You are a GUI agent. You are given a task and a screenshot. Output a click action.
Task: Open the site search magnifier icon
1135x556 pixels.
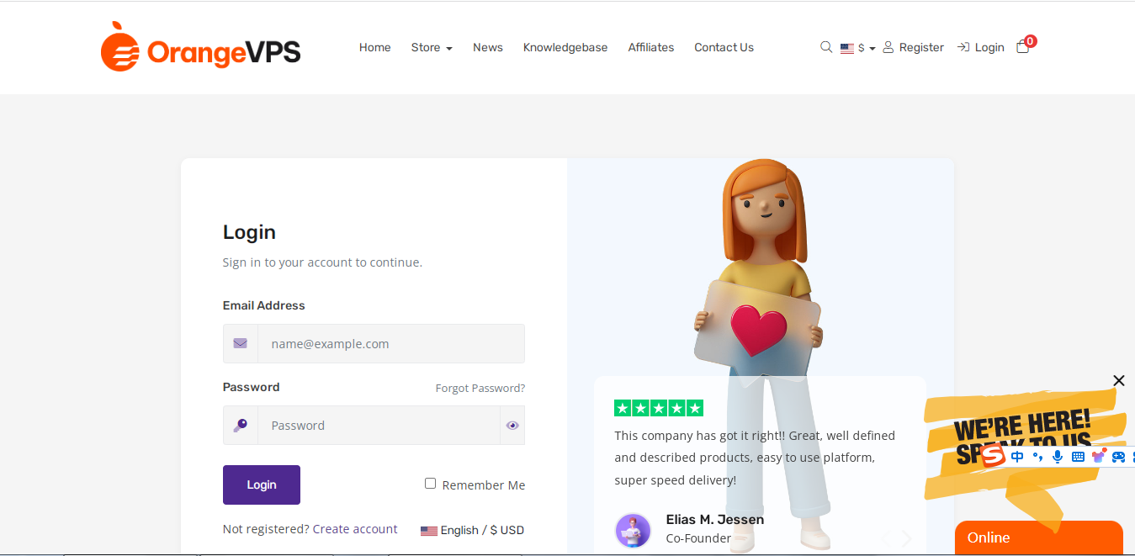[x=826, y=47]
